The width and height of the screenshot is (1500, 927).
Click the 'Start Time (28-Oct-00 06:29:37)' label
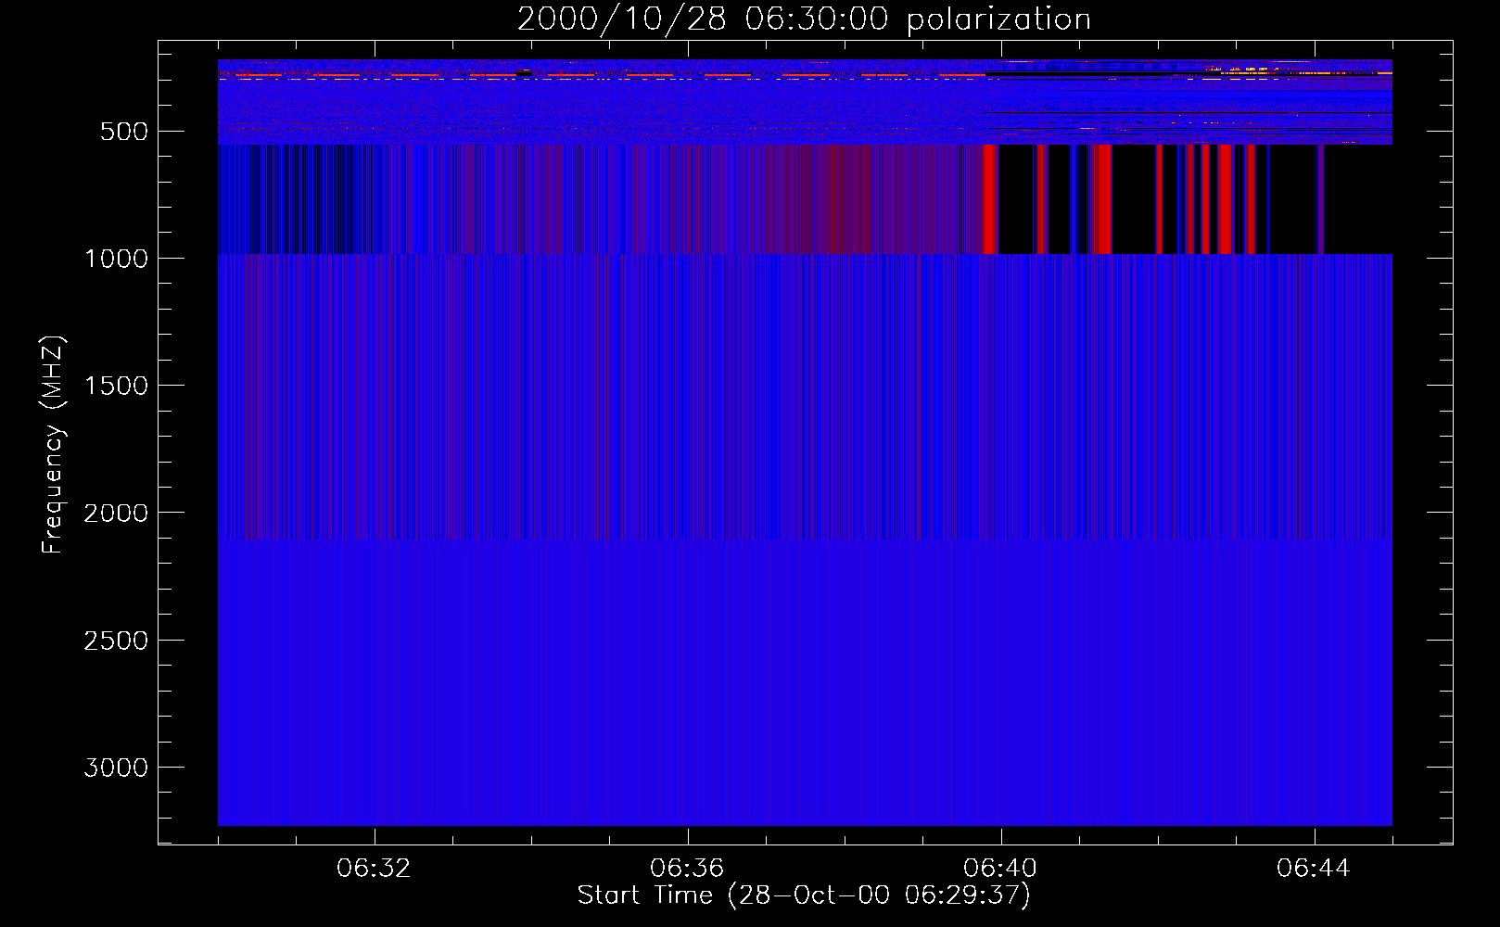[804, 895]
